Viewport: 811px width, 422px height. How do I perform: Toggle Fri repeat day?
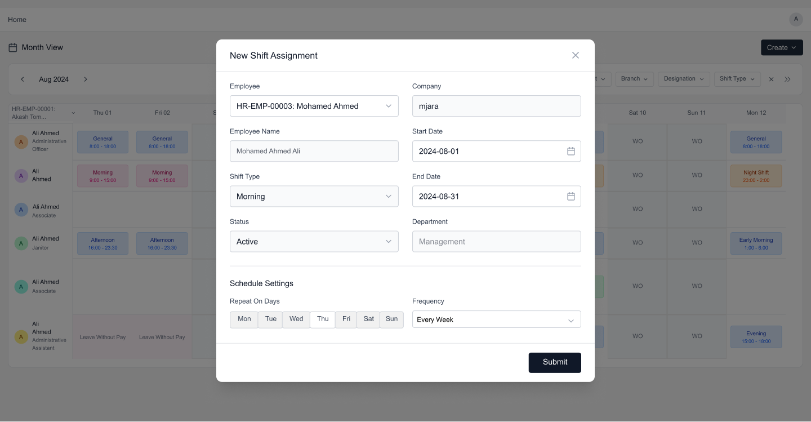346,319
